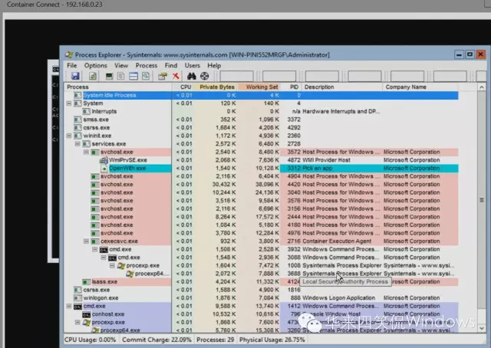
Task: Open the System Information toolbar icon
Action: coord(109,76)
